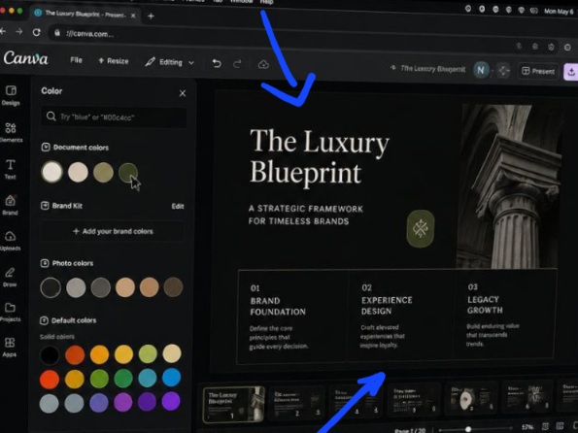Viewport: 578px width, 433px height.
Task: Select the Draw sidebar tool
Action: tap(10, 277)
